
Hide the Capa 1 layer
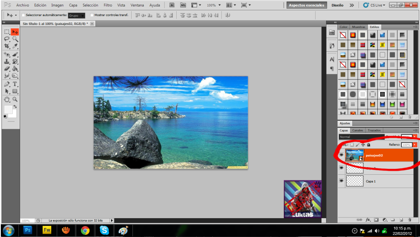pos(341,181)
